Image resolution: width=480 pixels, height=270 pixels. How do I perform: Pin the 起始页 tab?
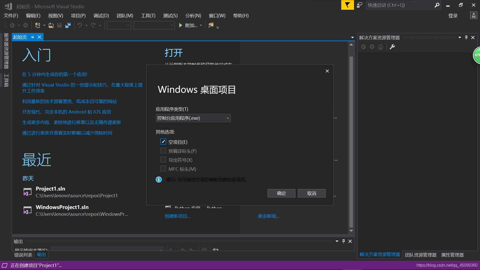coord(32,37)
